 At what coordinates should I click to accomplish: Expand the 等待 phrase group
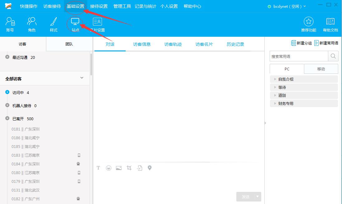tap(282, 87)
